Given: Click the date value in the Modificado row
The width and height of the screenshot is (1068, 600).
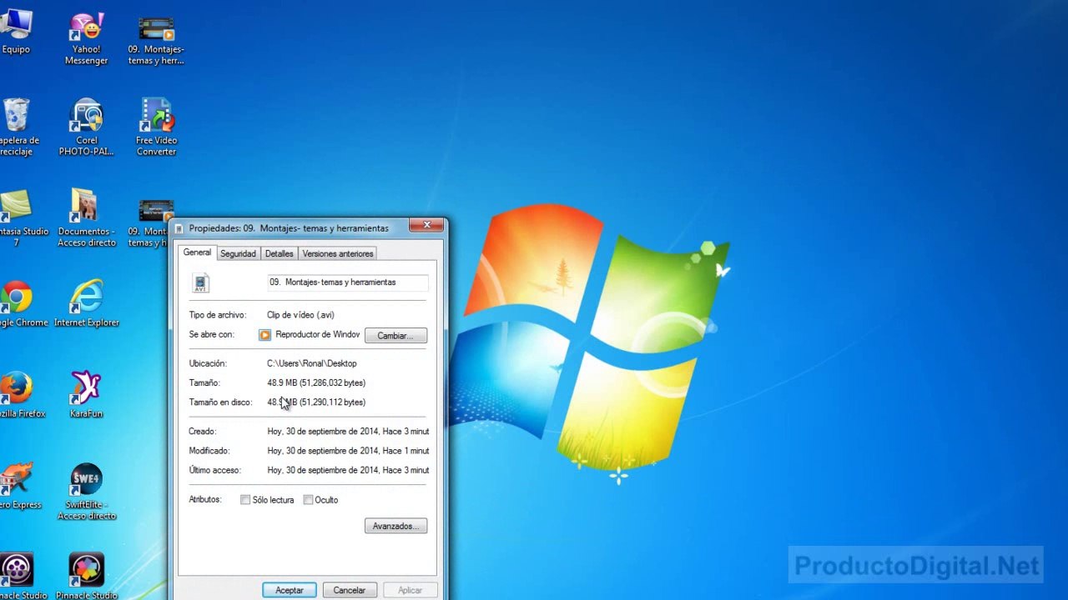Looking at the screenshot, I should coord(348,451).
